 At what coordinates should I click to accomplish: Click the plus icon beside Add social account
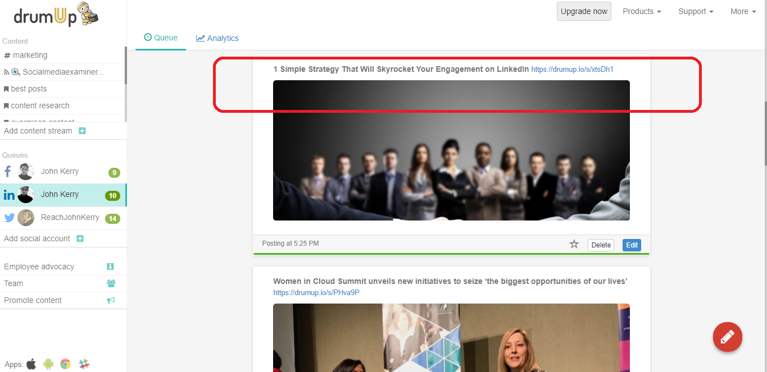[80, 238]
